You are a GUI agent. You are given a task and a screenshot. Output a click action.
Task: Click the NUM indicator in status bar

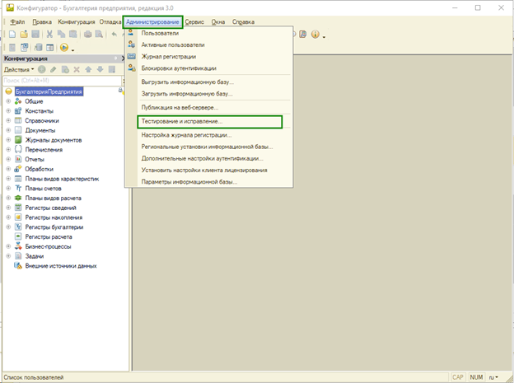[x=476, y=377]
